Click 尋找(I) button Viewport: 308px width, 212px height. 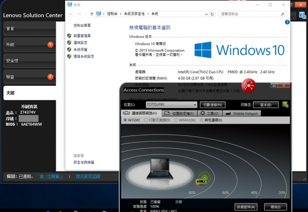pyautogui.click(x=275, y=207)
